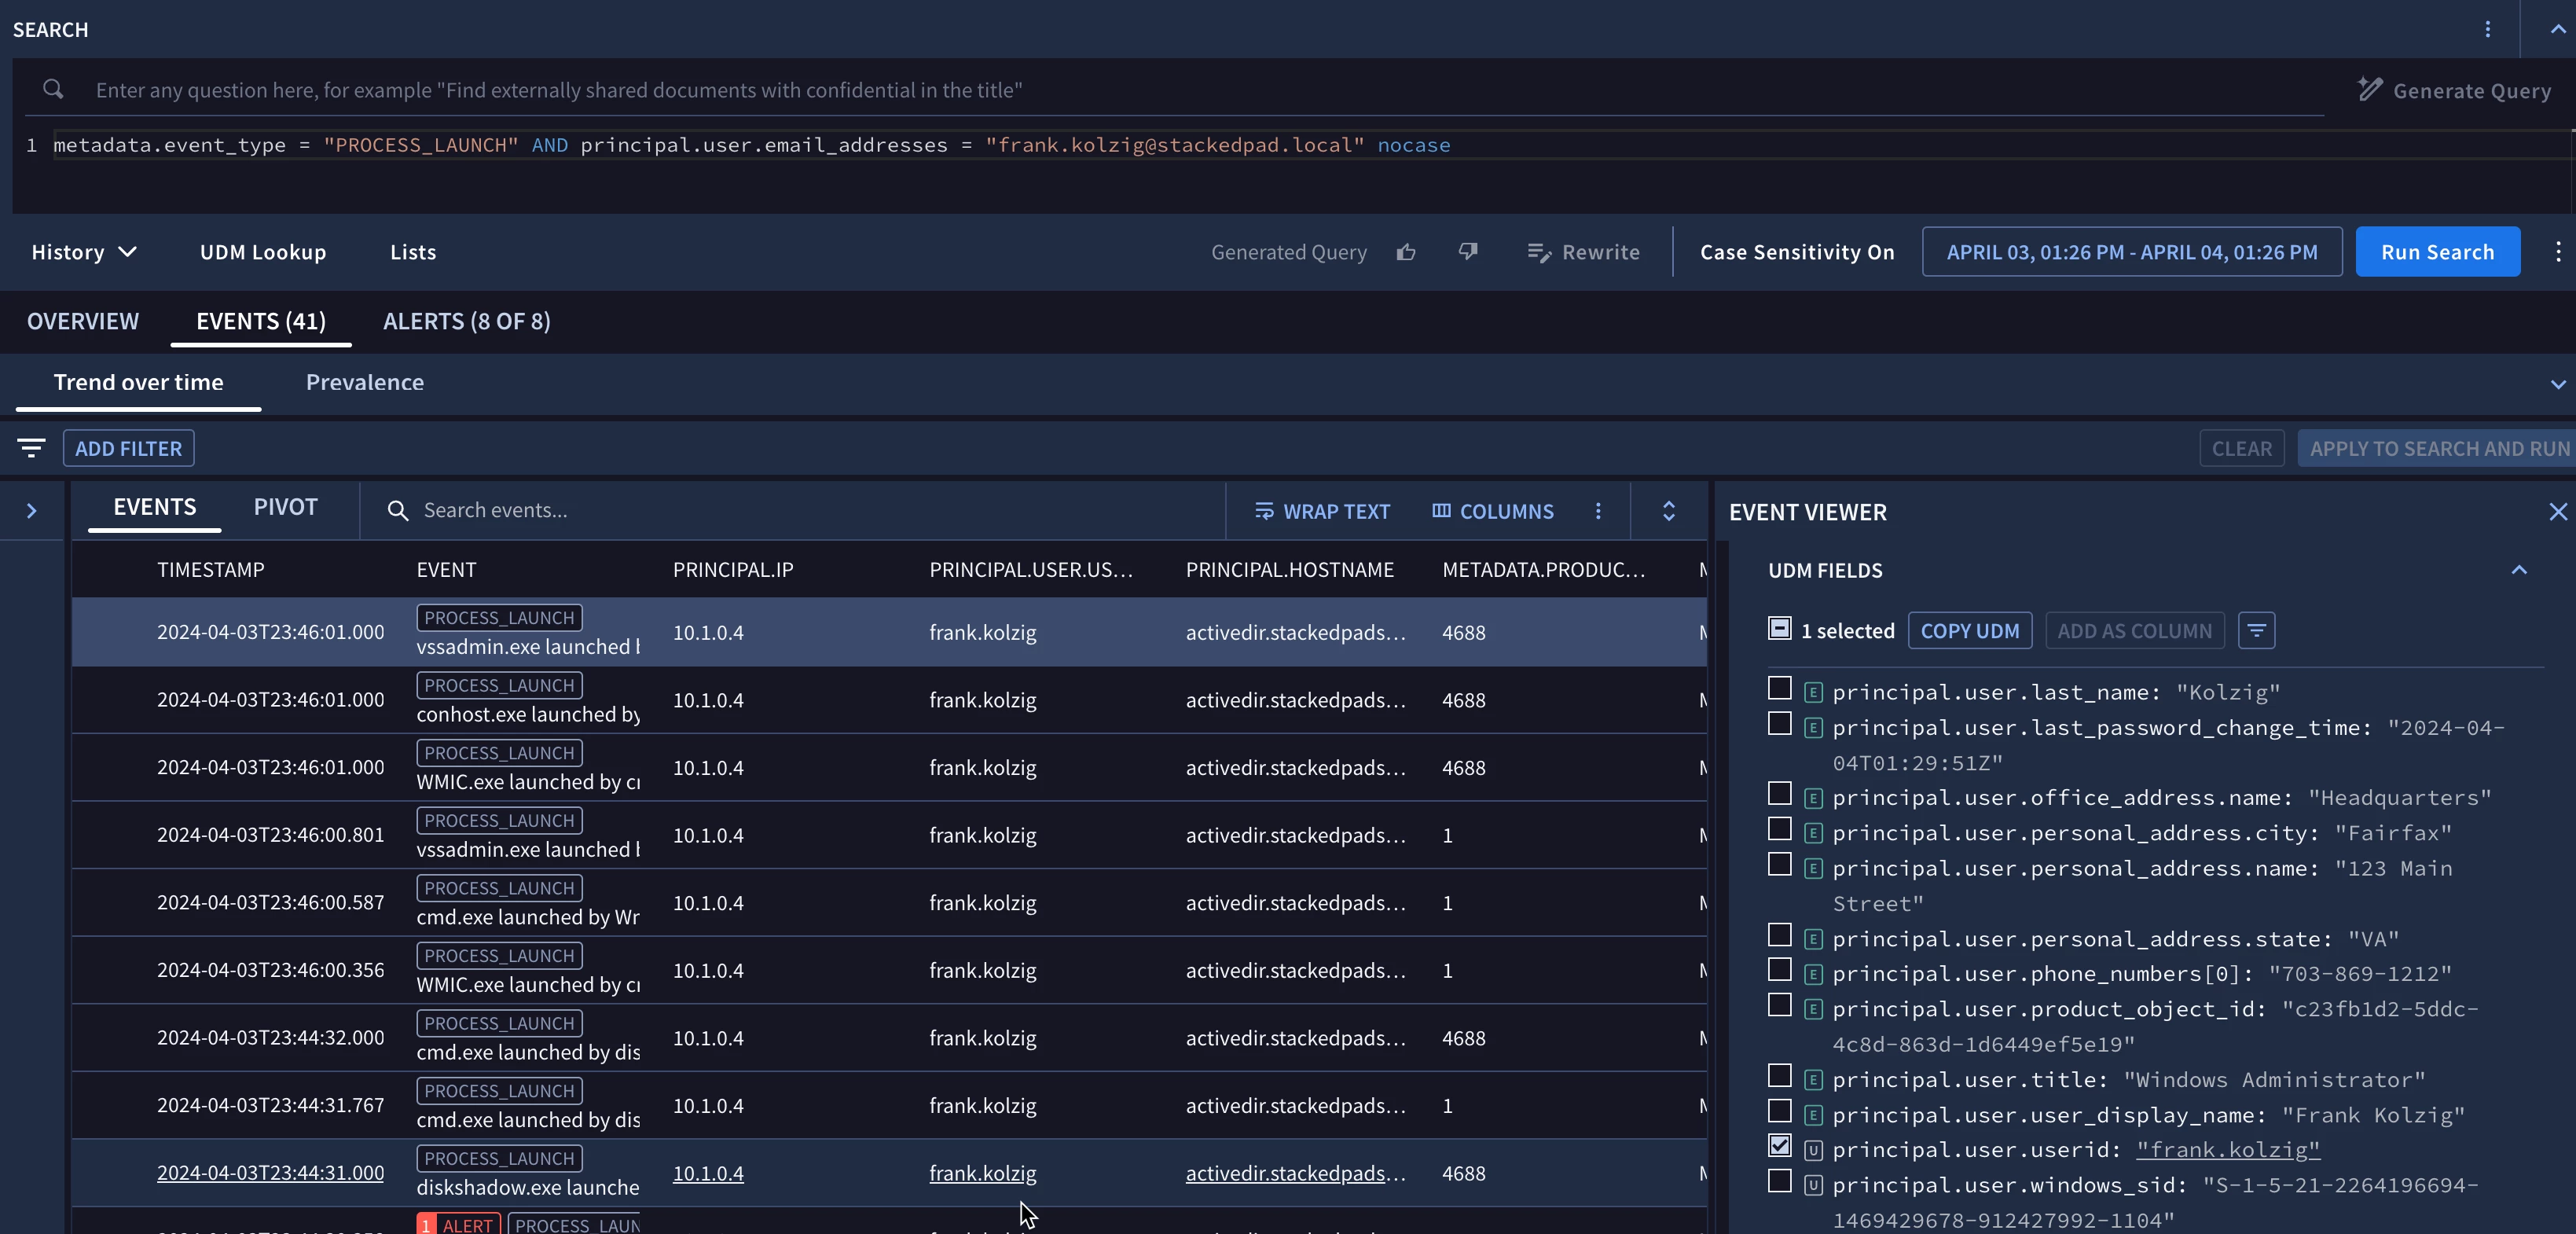The height and width of the screenshot is (1234, 2576).
Task: Switch to the Alerts (8 of 8) tab
Action: click(466, 321)
